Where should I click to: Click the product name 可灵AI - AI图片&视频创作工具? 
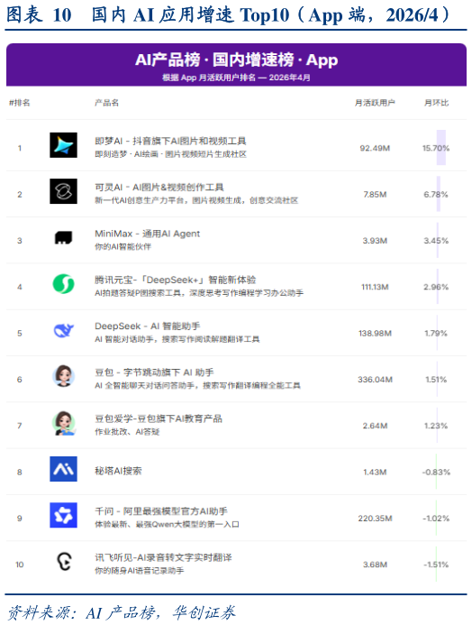click(159, 187)
